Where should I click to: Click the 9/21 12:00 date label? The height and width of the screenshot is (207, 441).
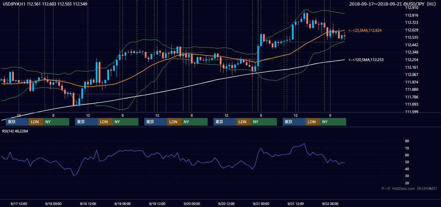click(295, 204)
